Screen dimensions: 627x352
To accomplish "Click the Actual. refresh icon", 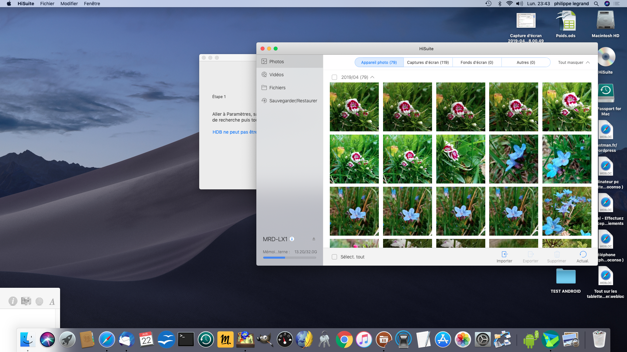I will [x=583, y=255].
